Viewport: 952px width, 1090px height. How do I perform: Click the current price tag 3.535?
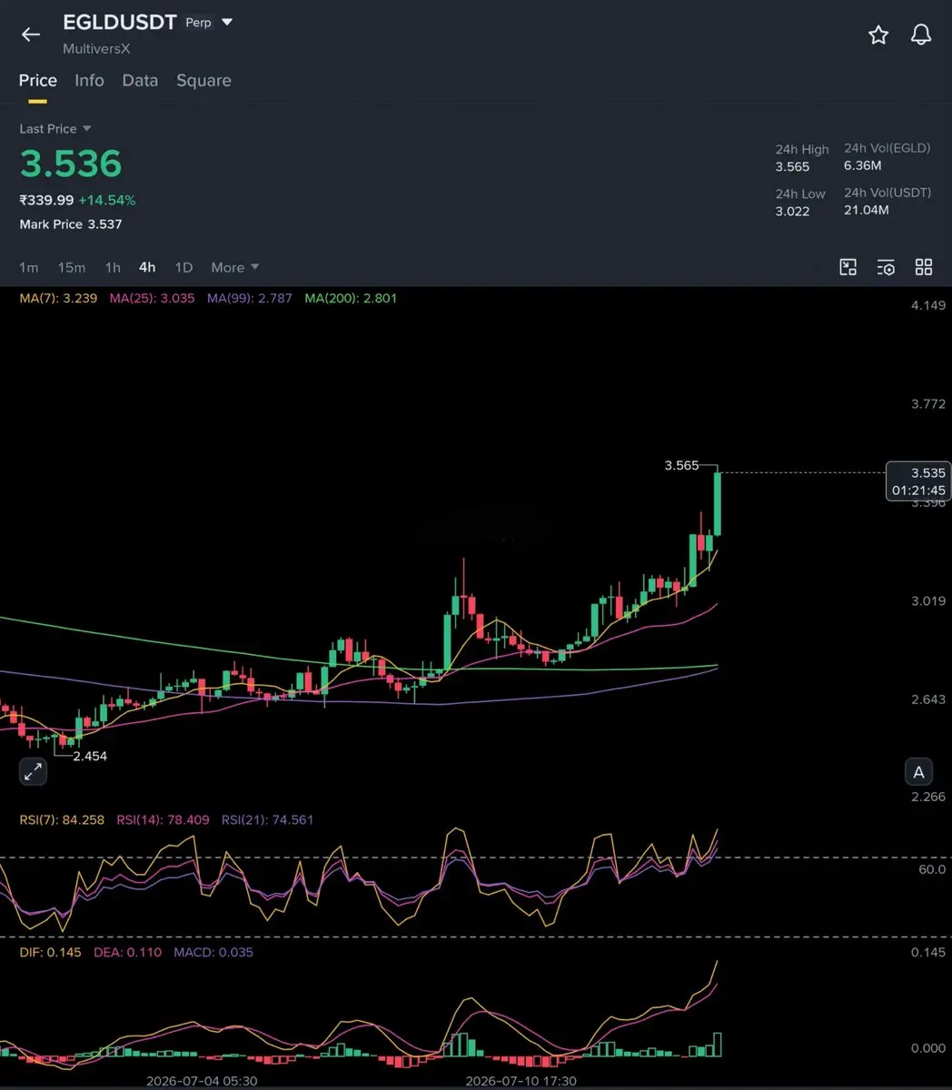tap(917, 481)
